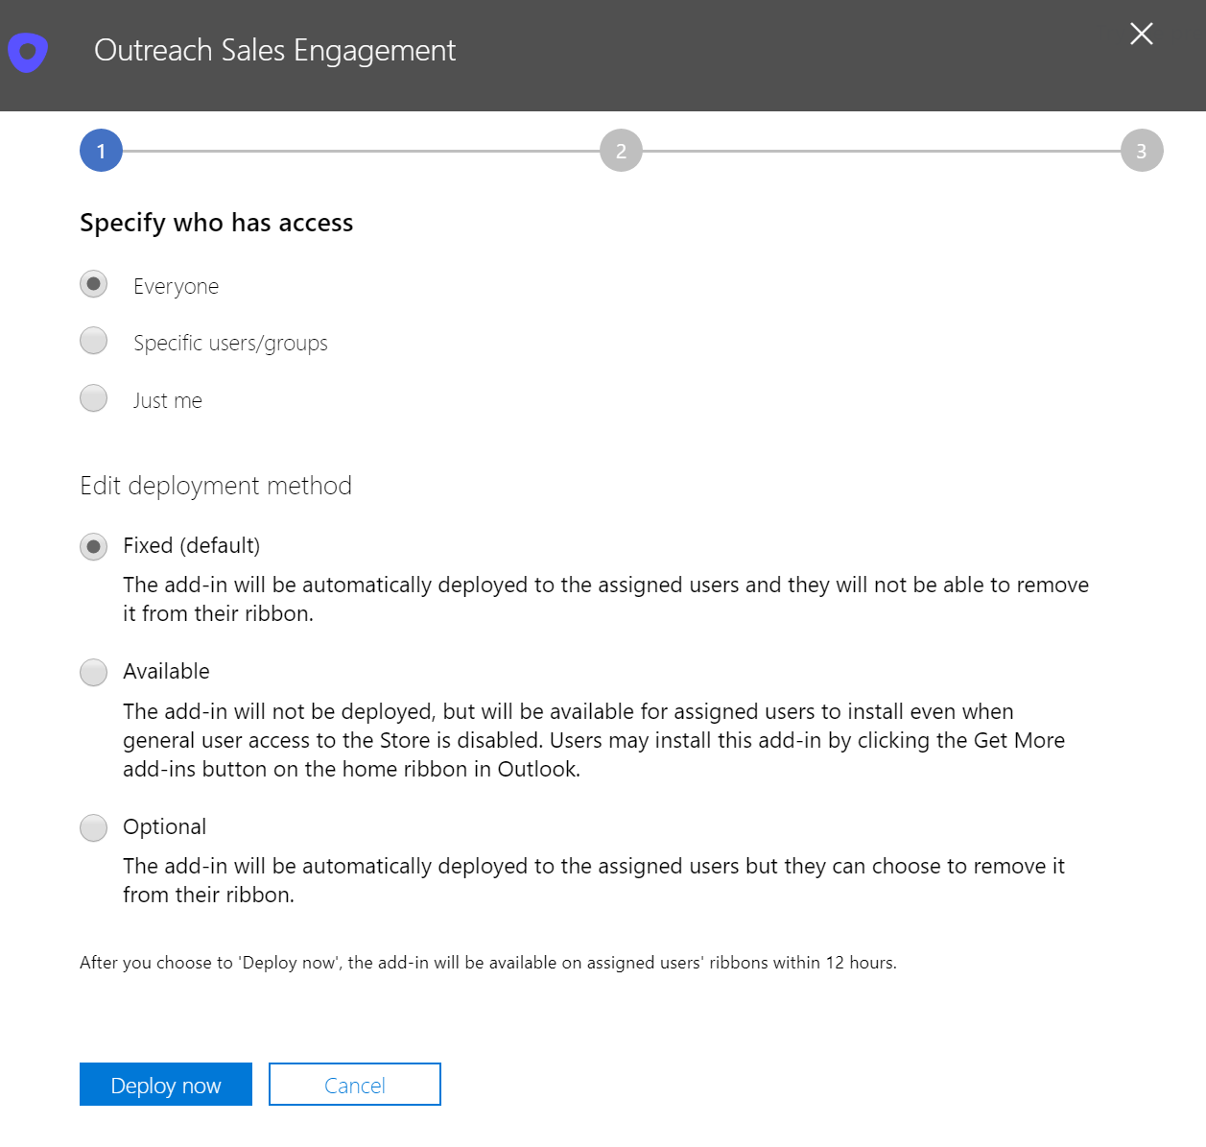Viewport: 1206px width, 1147px height.
Task: Select Fixed (default) deployment method
Action: [x=93, y=547]
